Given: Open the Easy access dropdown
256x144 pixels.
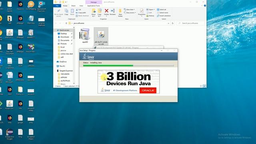Looking at the screenshot, I should coord(130,13).
